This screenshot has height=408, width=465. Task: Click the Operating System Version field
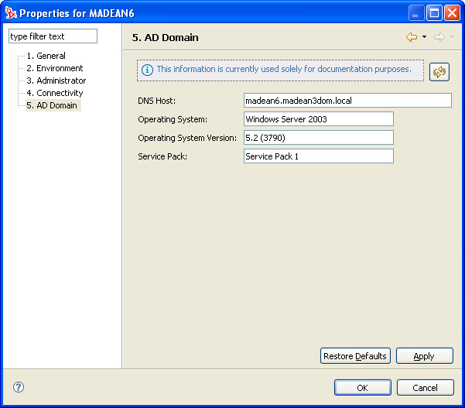319,138
